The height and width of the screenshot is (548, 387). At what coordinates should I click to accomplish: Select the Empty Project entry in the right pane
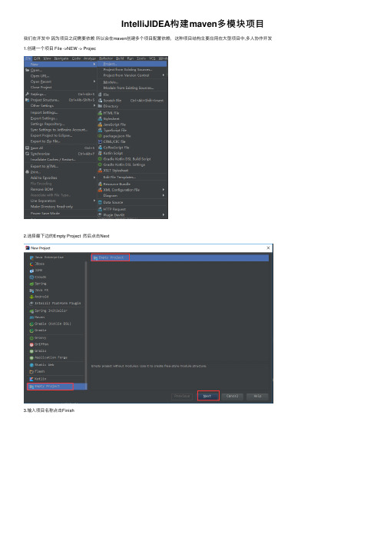click(180, 257)
